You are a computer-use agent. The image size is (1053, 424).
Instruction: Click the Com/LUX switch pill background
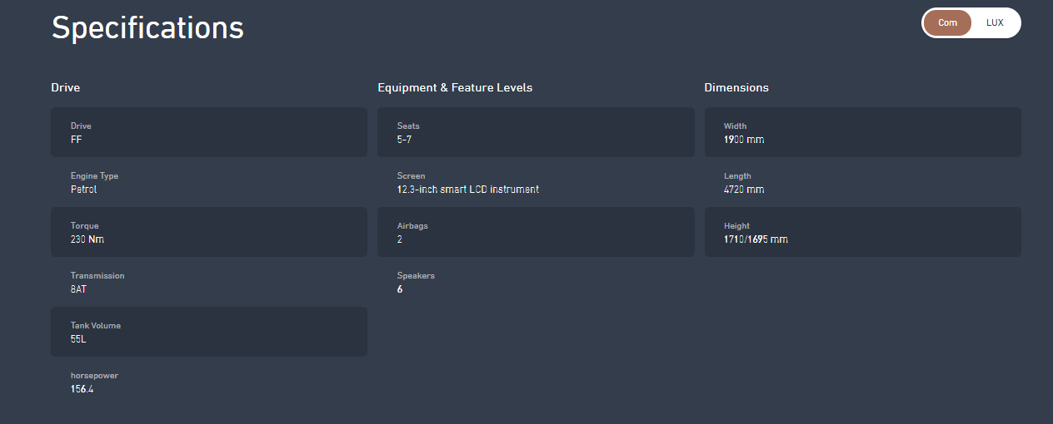coord(971,22)
